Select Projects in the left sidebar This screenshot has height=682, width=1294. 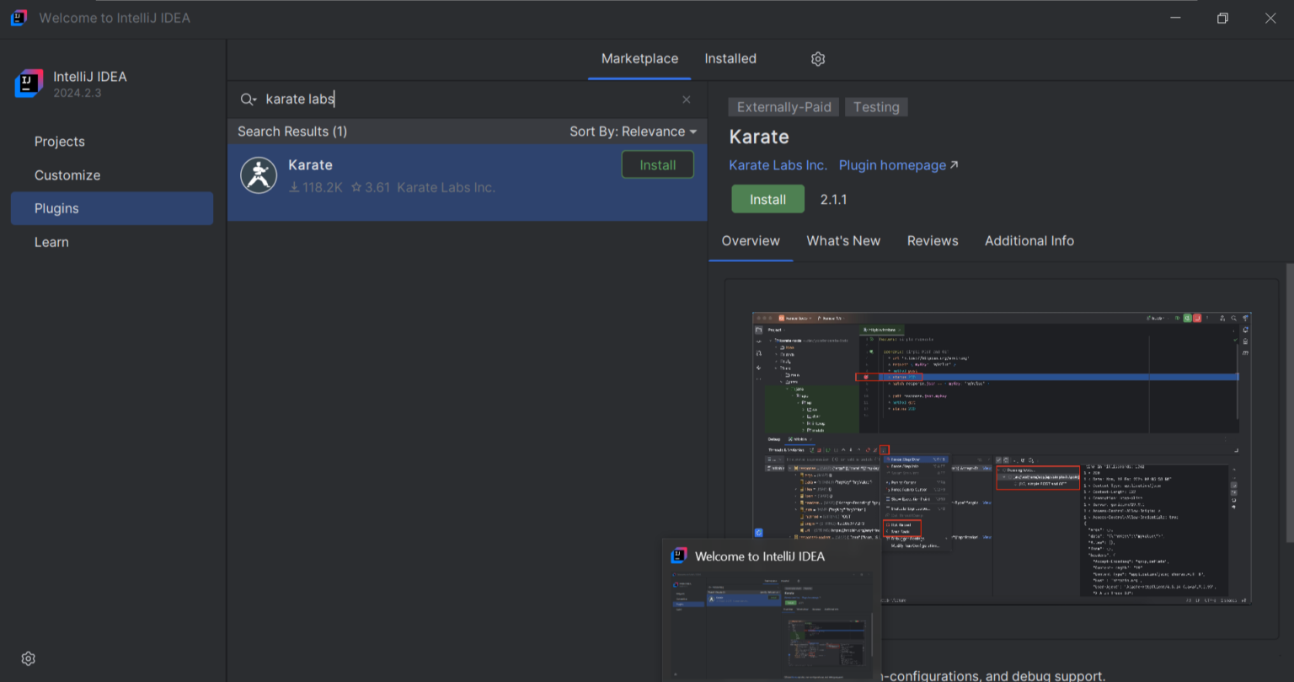point(59,141)
